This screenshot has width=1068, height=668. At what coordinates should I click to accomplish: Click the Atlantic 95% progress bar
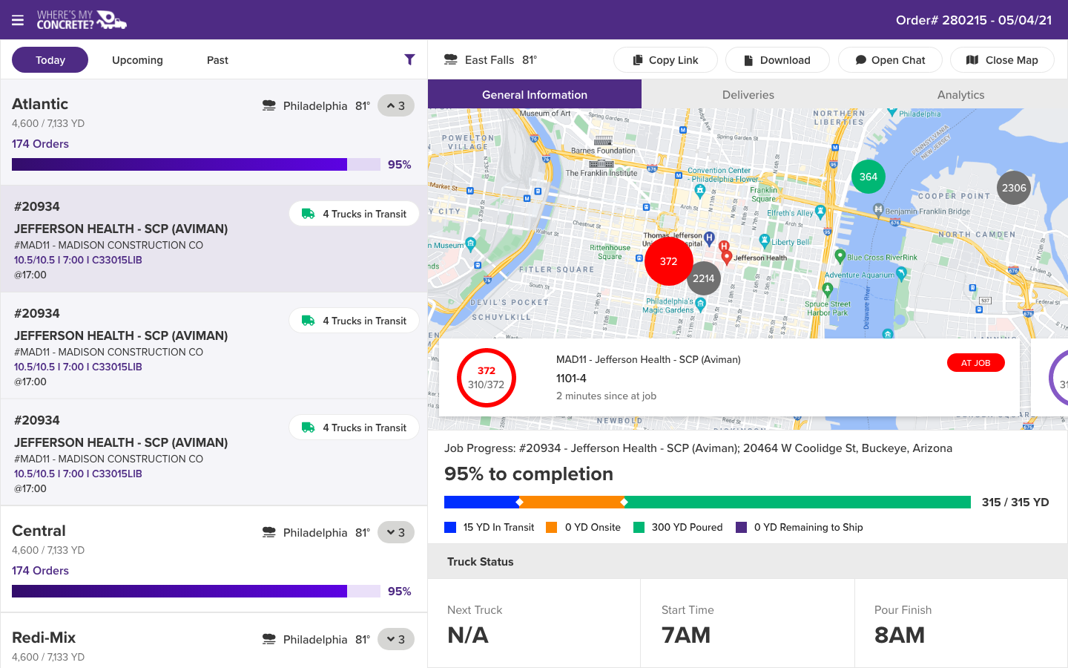[196, 164]
